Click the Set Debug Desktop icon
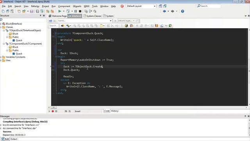The height and width of the screenshot is (141, 250). tap(165, 6)
